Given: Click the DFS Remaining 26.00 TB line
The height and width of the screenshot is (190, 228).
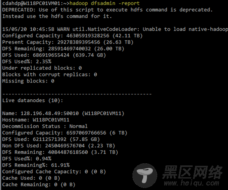Looking at the screenshot, I should click(x=63, y=48).
